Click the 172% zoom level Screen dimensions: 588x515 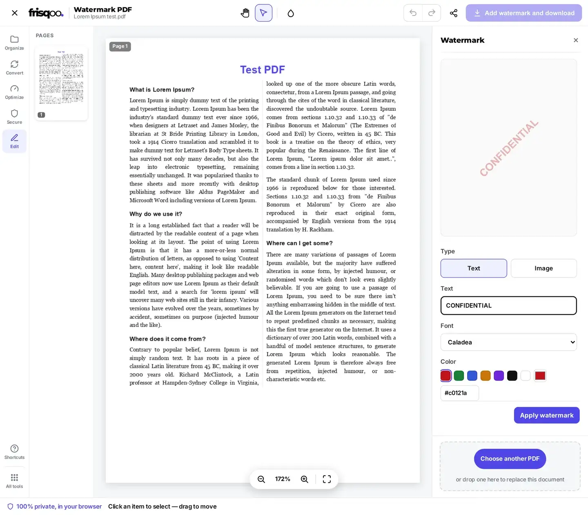point(283,479)
